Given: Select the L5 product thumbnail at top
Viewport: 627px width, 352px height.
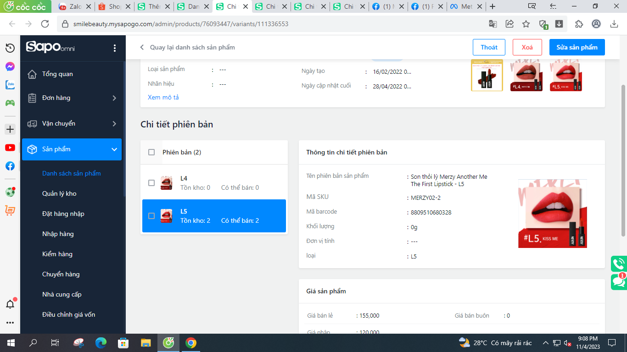Looking at the screenshot, I should tap(566, 75).
